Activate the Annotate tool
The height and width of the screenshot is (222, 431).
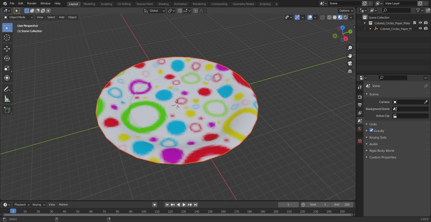click(7, 89)
